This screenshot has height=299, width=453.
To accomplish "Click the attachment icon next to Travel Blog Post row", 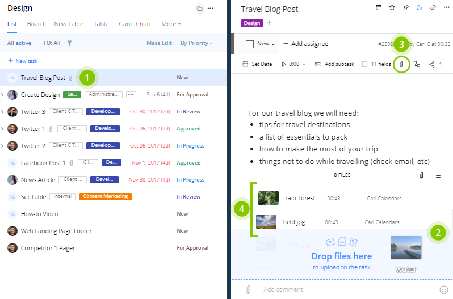I will [71, 78].
